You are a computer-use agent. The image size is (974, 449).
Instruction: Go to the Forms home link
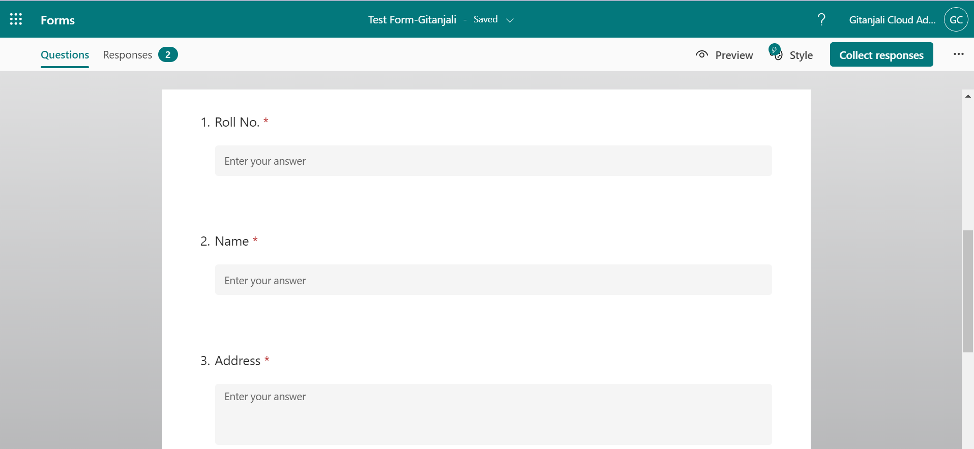[x=57, y=20]
